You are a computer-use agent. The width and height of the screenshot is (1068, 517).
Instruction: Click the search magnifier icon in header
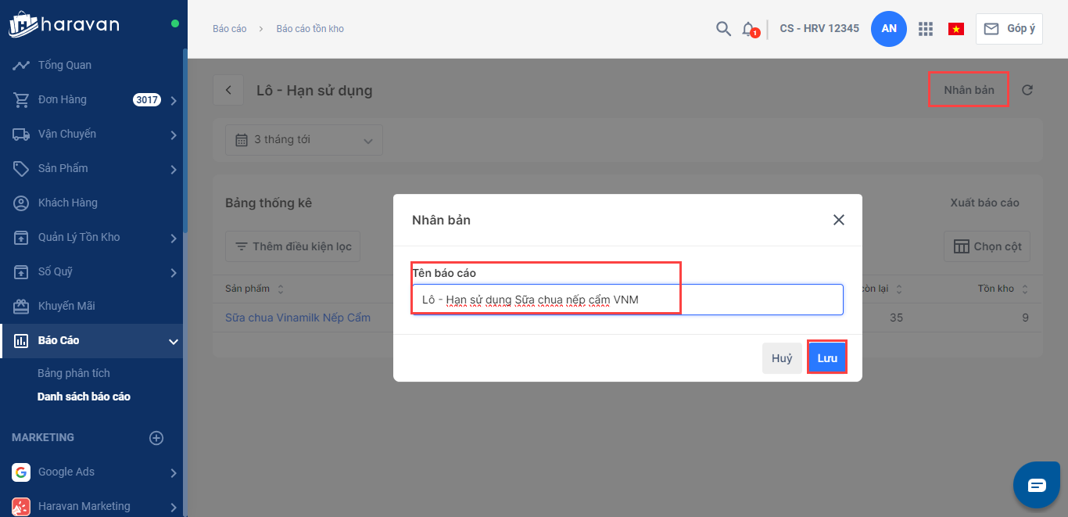[723, 29]
